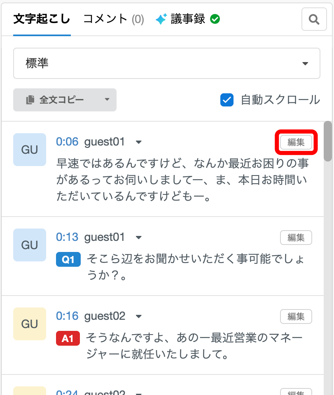
Task: Click 編集 for the 0:13 entry
Action: [x=296, y=237]
